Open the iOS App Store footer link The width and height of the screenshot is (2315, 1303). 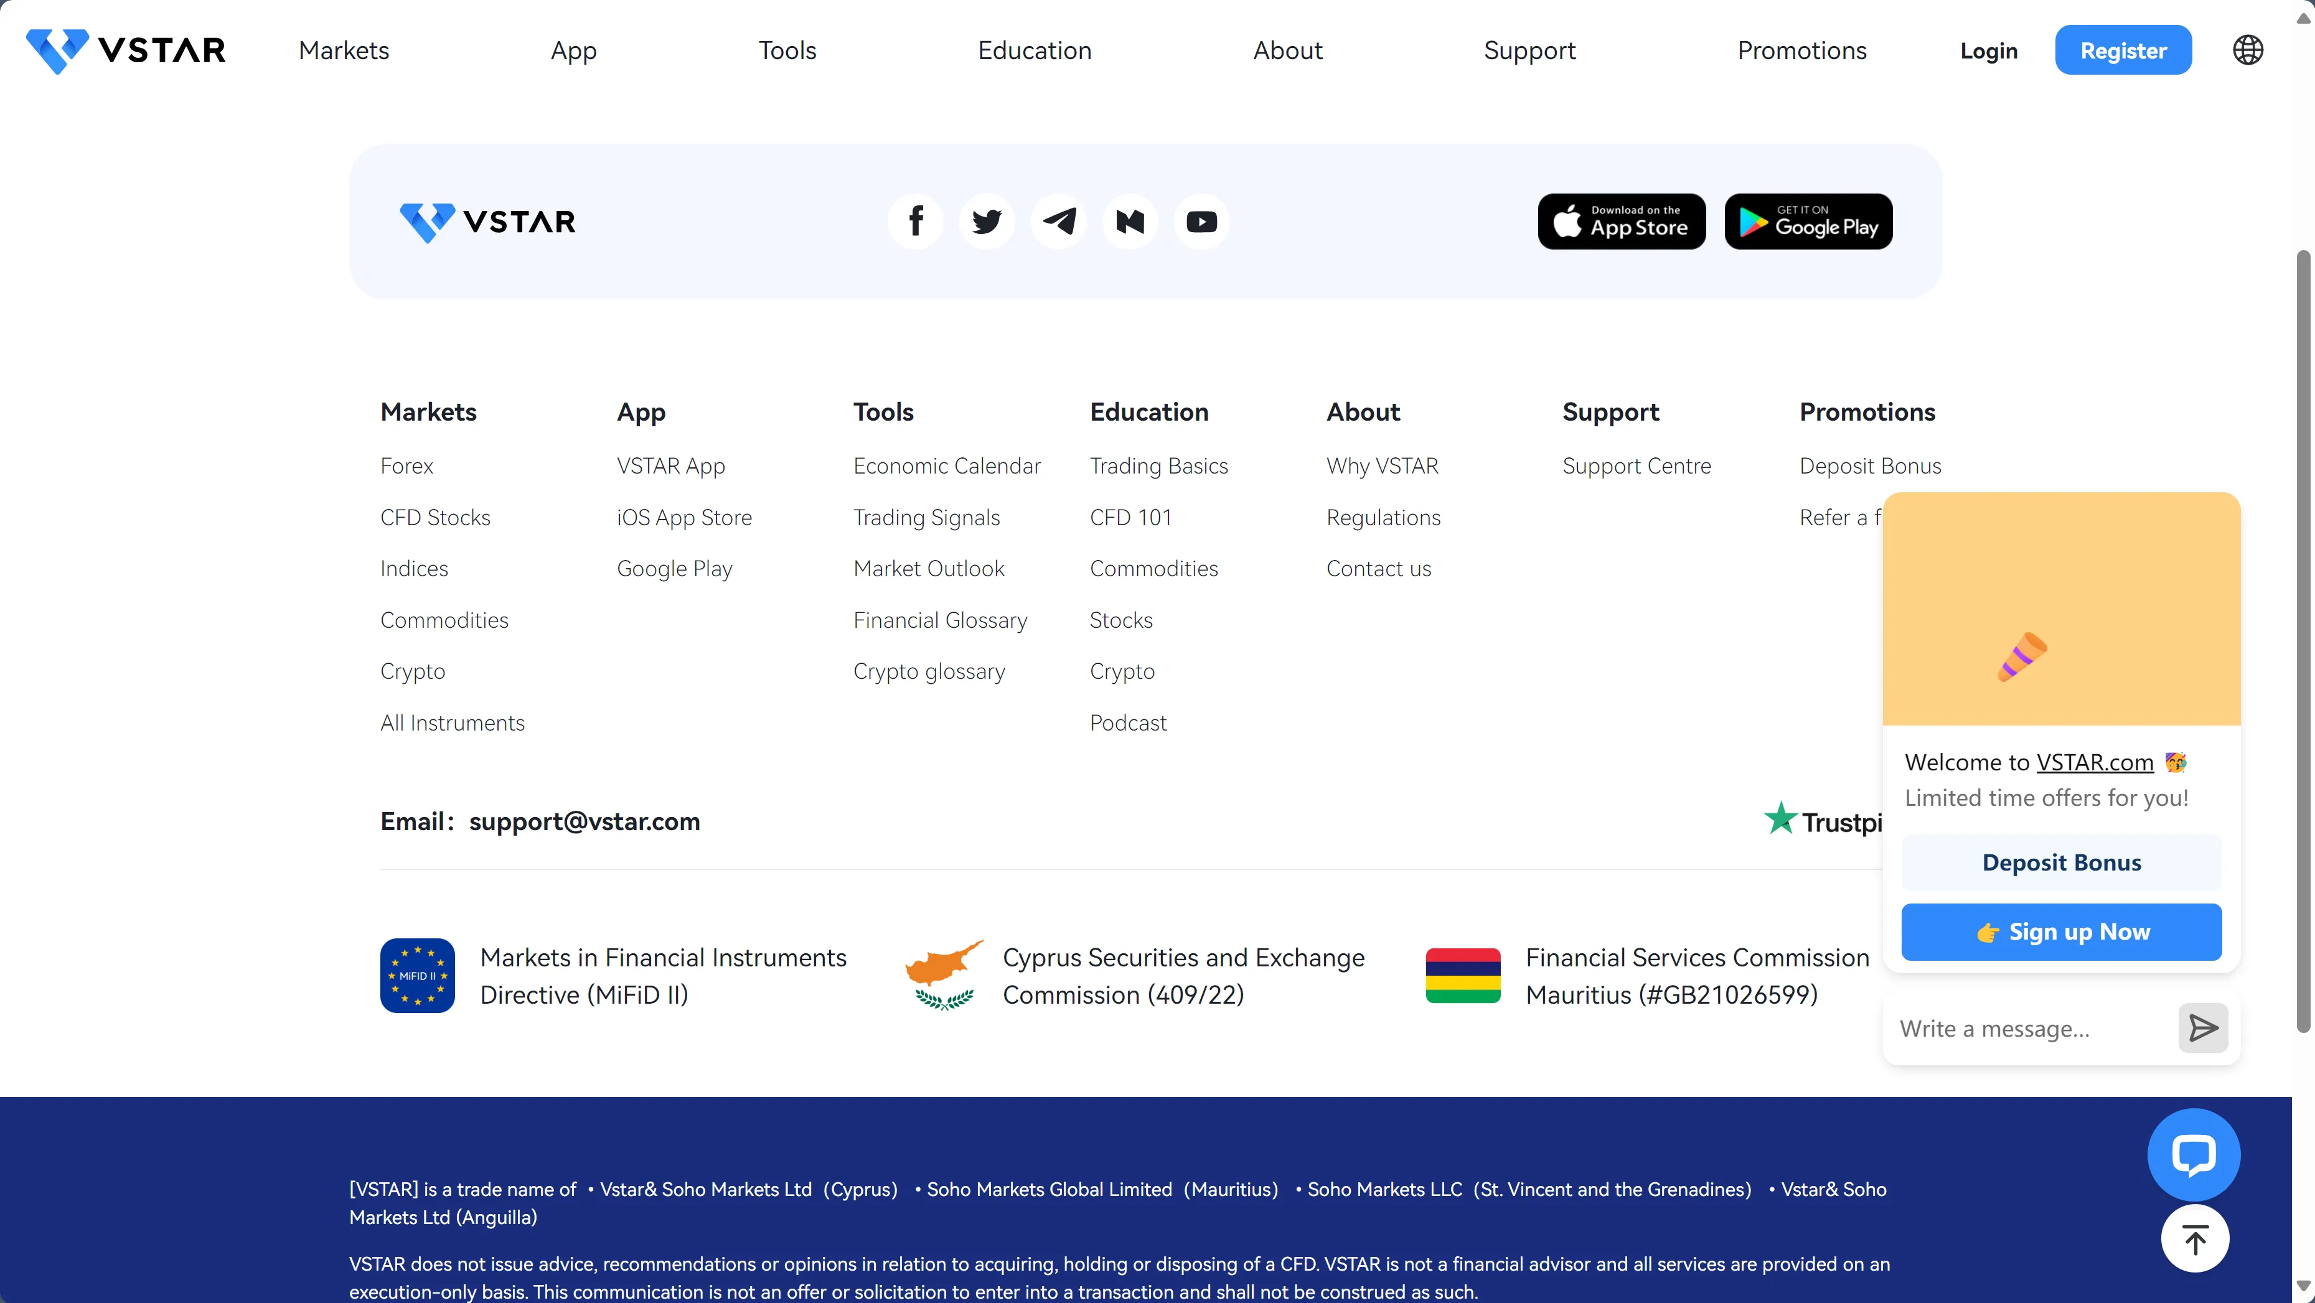(684, 518)
